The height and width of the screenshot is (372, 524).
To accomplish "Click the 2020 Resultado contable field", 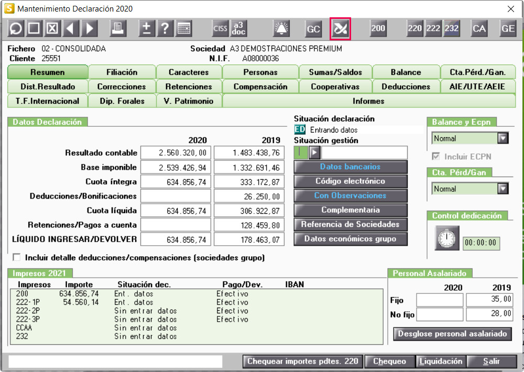I will (176, 153).
